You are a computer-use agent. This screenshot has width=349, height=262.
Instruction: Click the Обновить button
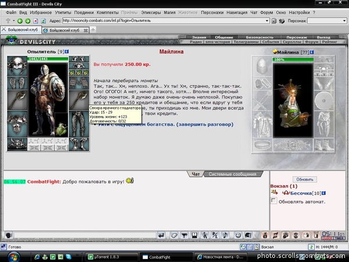click(x=305, y=179)
